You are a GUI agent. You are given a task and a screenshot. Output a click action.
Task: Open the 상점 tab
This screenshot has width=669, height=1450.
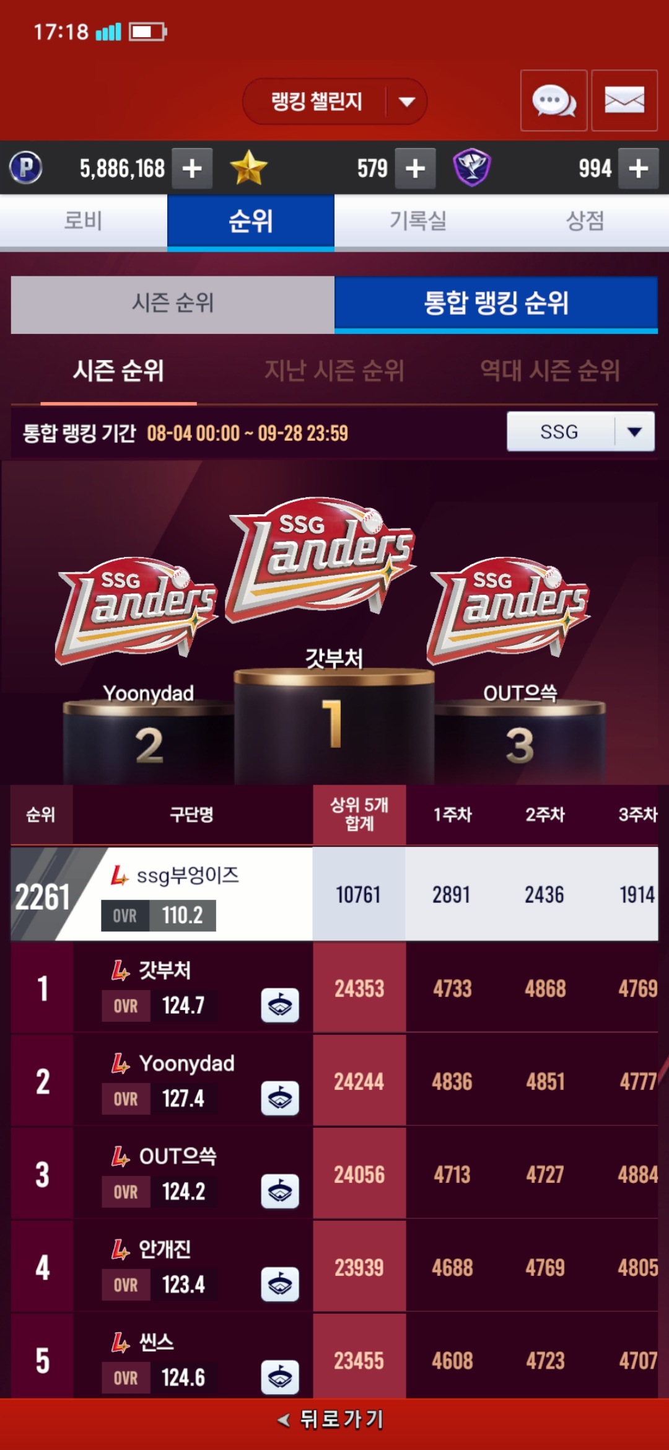coord(585,221)
